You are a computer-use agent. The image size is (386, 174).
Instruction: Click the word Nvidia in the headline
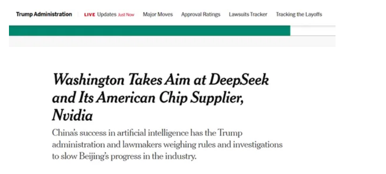[72, 116]
